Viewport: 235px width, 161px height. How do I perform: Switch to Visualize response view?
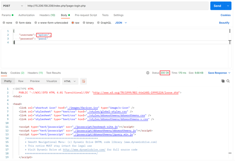point(51,81)
